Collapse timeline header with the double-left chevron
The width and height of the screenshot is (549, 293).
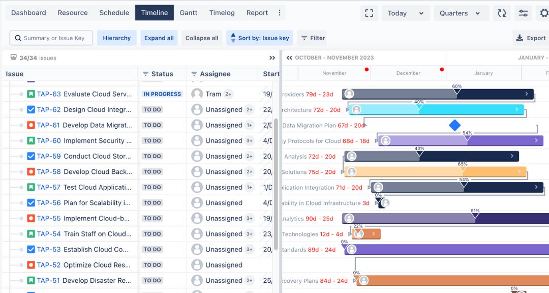(x=290, y=58)
